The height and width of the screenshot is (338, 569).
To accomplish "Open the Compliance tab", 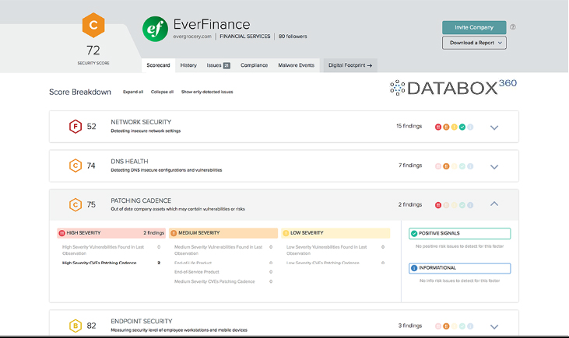I will point(254,65).
